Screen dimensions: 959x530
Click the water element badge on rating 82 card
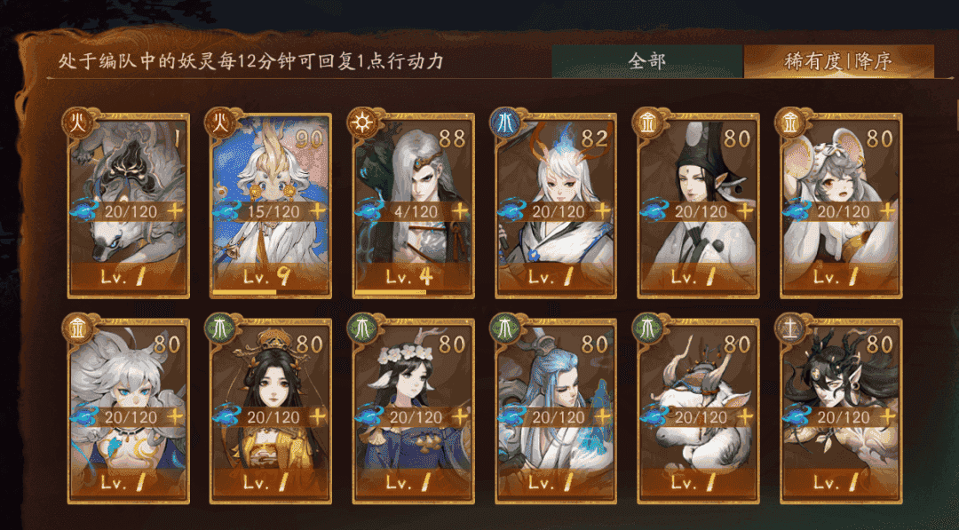[x=505, y=123]
